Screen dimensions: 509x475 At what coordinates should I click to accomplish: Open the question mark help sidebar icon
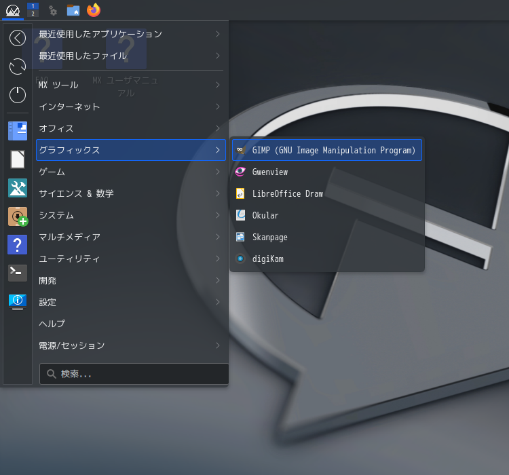click(x=18, y=244)
